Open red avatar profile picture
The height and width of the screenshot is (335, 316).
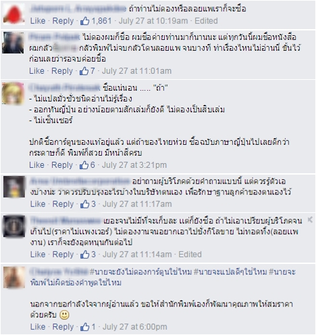pyautogui.click(x=14, y=14)
